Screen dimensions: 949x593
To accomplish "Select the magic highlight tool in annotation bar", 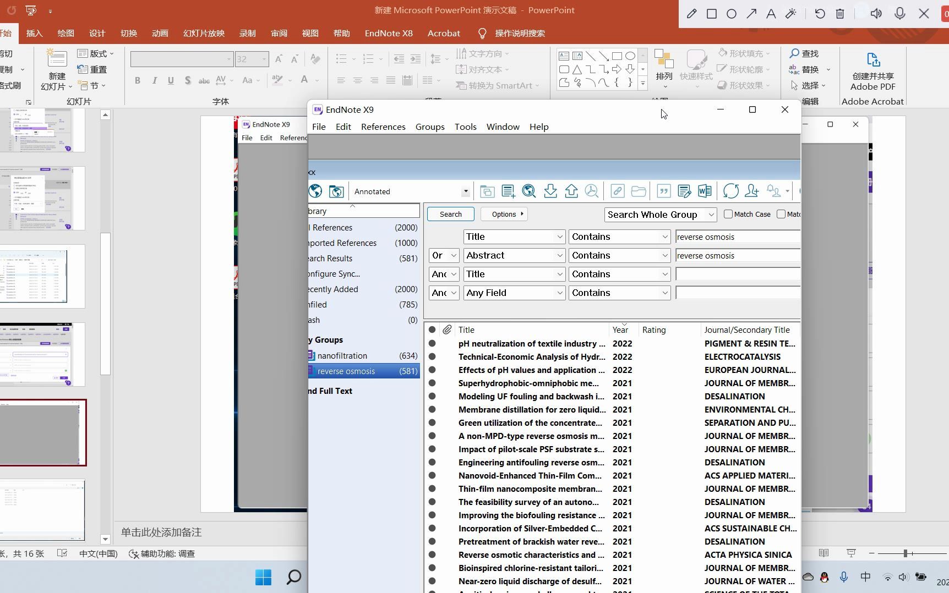I will [x=791, y=14].
